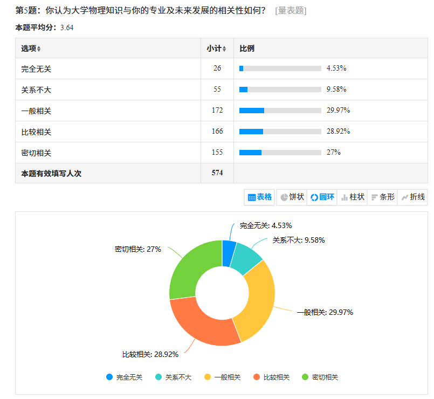The height and width of the screenshot is (399, 434).
Task: Toggle 完全无关 series in chart legend
Action: (124, 377)
